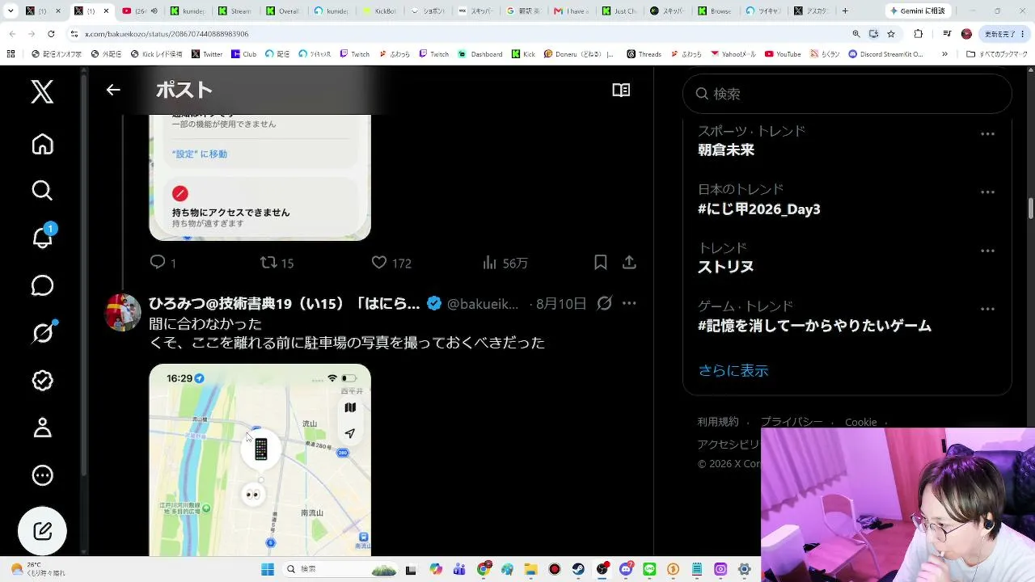Open the YouTube bookmark

click(783, 54)
